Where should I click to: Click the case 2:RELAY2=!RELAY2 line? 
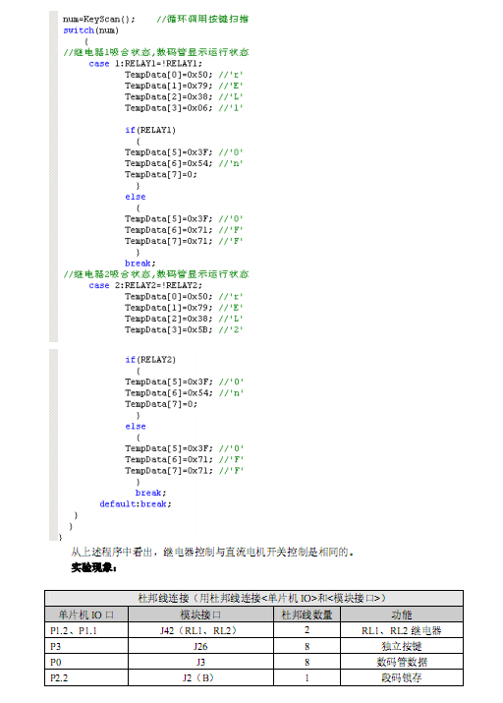[145, 285]
